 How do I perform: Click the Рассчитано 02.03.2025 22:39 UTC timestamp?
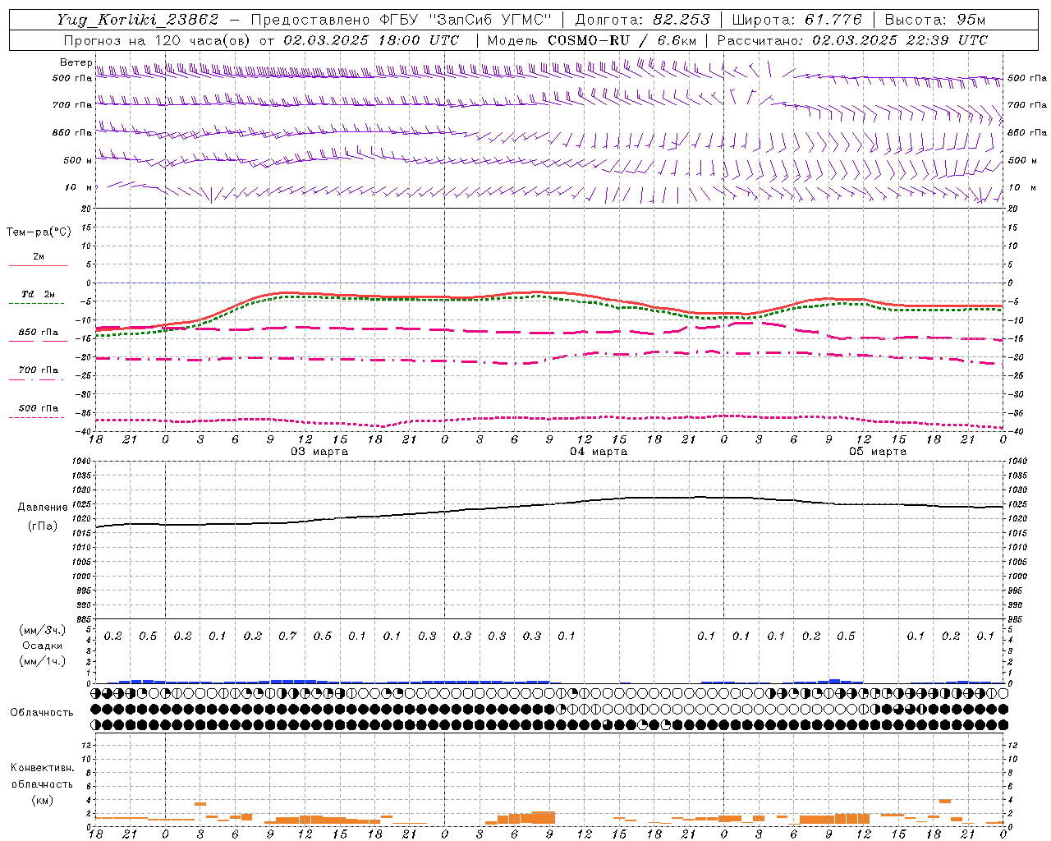[x=852, y=40]
